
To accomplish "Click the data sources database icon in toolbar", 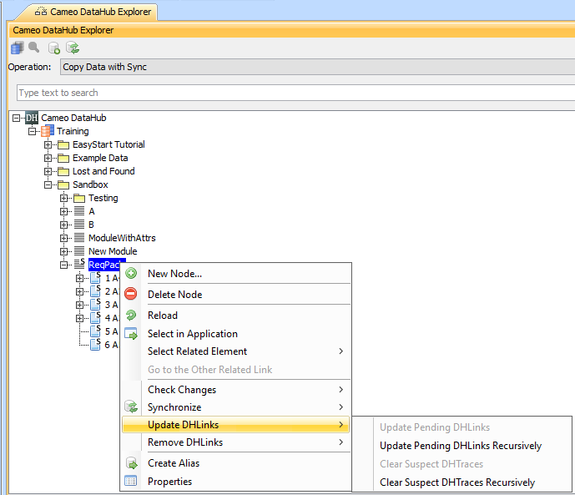I will click(17, 48).
